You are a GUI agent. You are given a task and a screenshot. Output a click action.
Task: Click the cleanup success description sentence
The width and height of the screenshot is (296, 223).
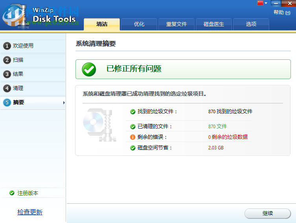[144, 94]
